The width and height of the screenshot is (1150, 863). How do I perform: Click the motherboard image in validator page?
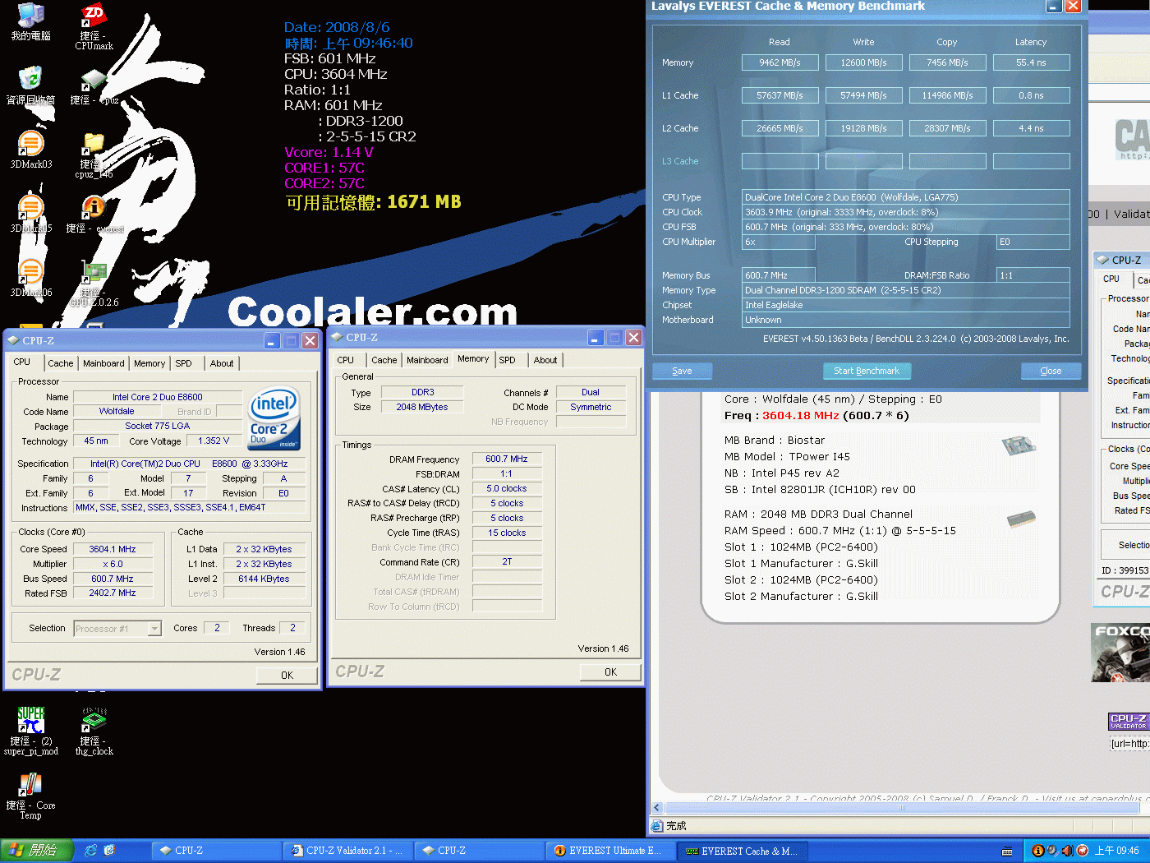(x=1019, y=446)
